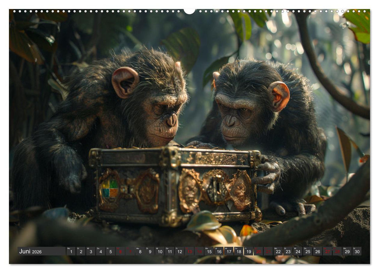Click red Saturday 6 date box
379x273 pixels.
(120, 252)
